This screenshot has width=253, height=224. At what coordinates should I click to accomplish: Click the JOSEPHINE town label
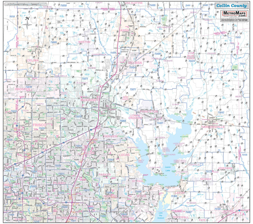tap(225, 168)
